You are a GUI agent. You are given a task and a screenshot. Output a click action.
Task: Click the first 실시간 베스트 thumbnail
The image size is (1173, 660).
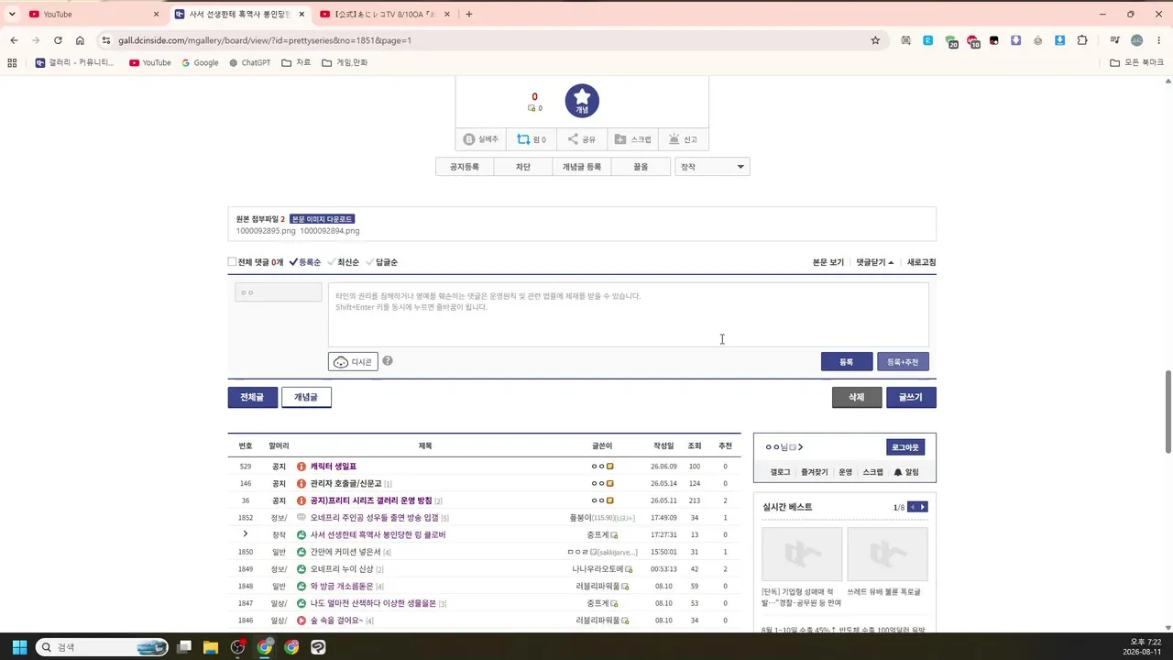(x=802, y=554)
